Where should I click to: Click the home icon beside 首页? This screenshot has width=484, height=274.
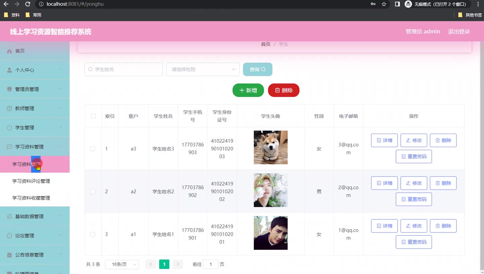(x=9, y=51)
